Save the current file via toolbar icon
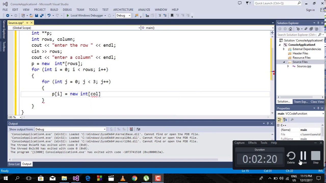326x183 pixels. pyautogui.click(x=36, y=16)
